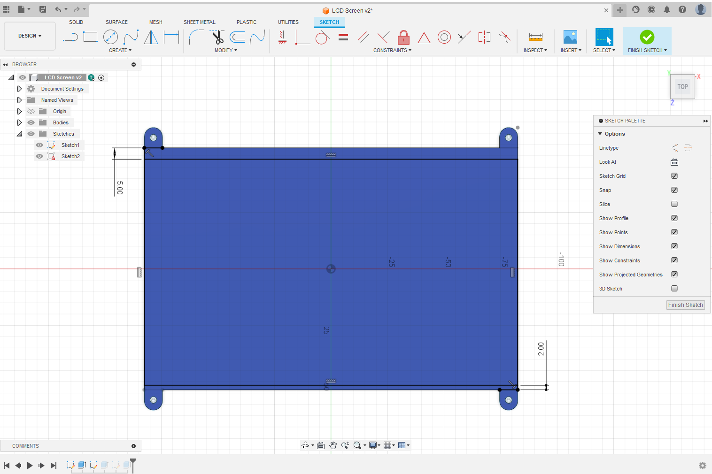This screenshot has width=712, height=474.
Task: Use the Trim tool under Modify
Action: pos(217,37)
